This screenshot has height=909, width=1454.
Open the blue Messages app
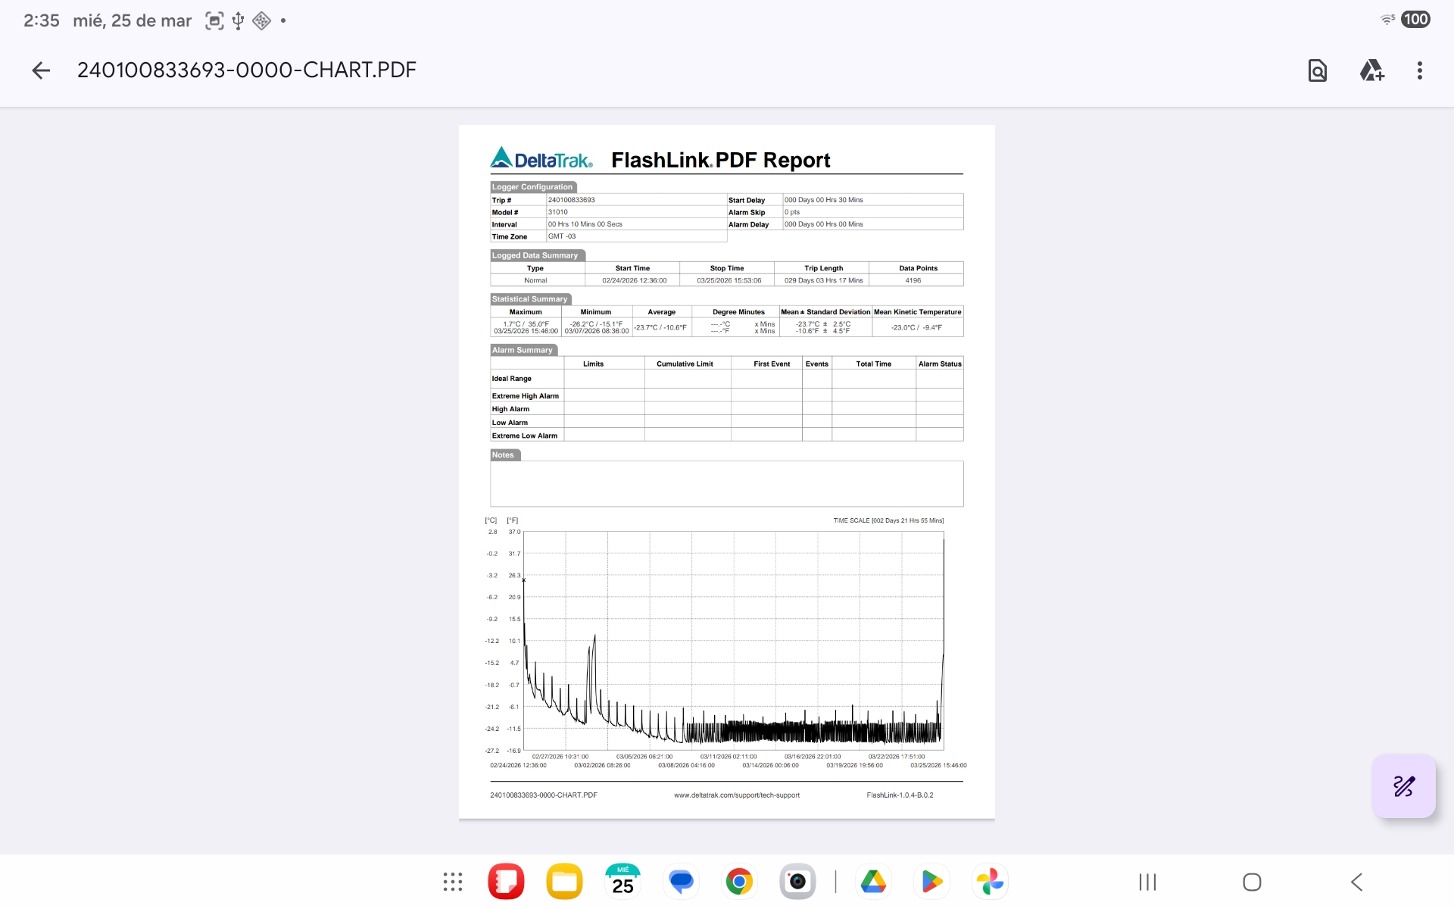[681, 882]
